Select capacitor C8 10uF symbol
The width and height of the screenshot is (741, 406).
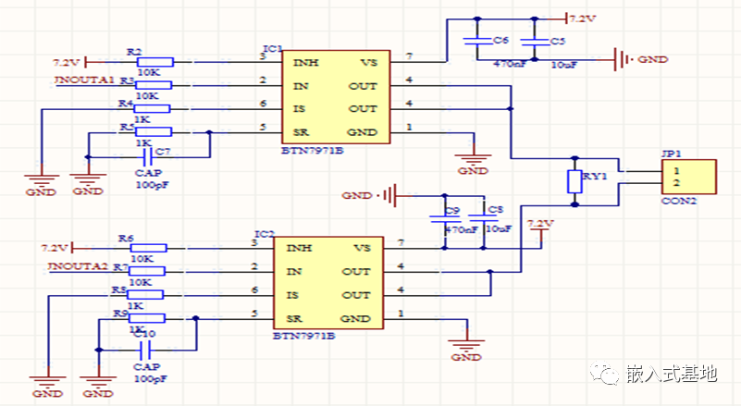click(481, 219)
